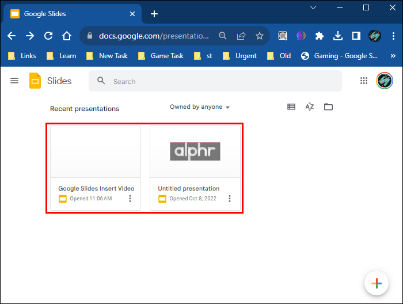The height and width of the screenshot is (304, 403).
Task: Click the Slides product name text
Action: click(x=59, y=81)
